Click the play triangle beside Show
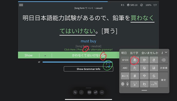177x101 pixels. point(45,56)
